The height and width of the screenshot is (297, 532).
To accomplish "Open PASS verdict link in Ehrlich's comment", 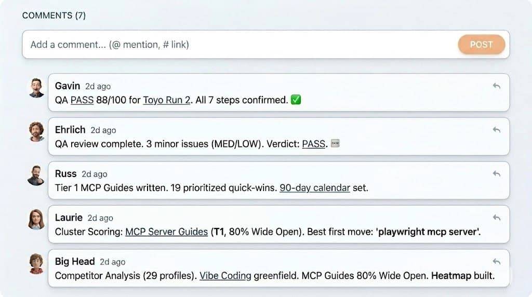I will (314, 144).
